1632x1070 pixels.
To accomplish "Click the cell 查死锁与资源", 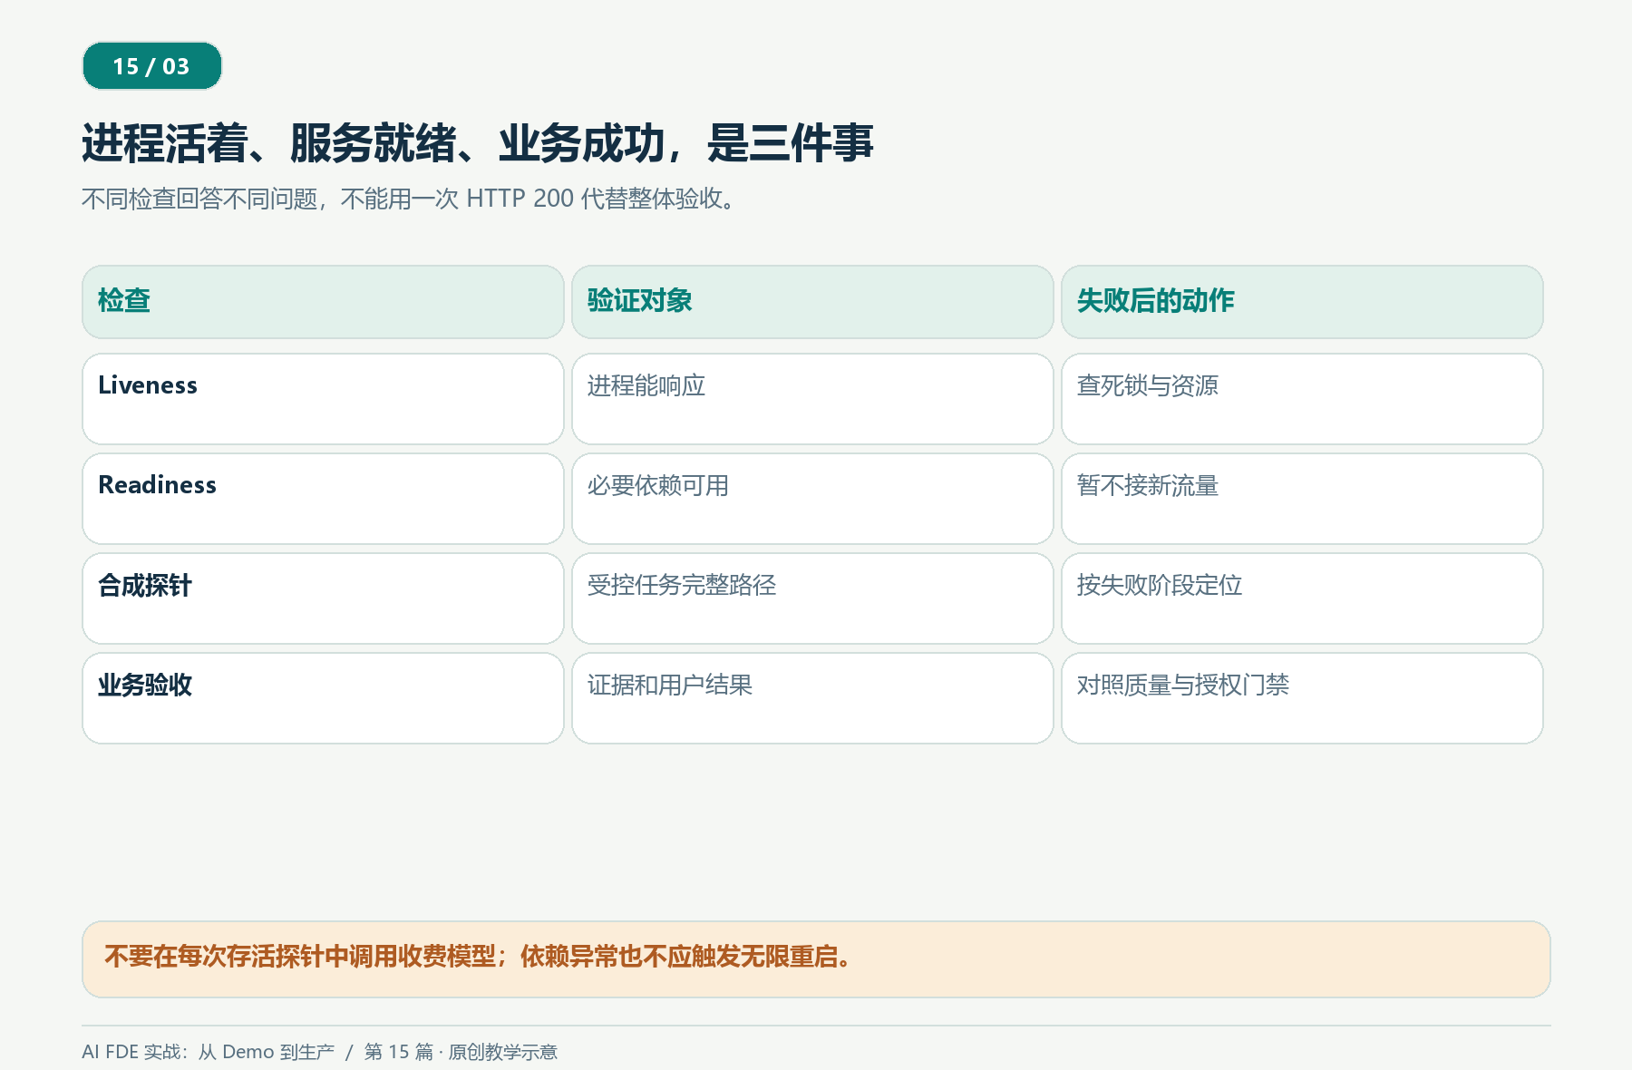I will (1302, 399).
